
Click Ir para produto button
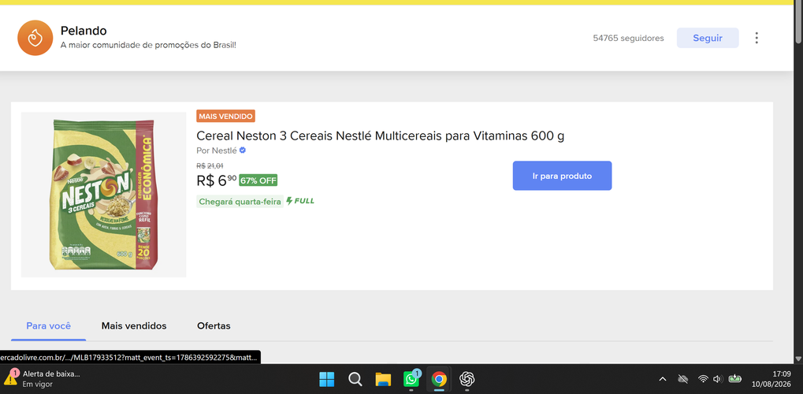click(563, 176)
